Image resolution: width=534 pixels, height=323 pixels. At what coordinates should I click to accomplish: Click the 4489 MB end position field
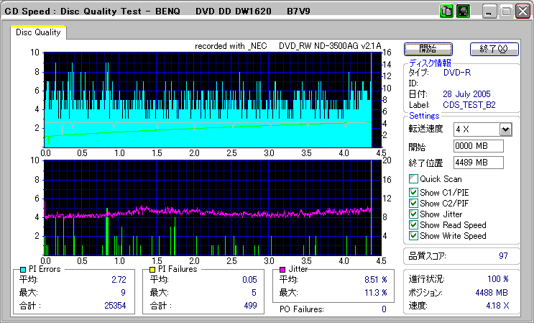point(478,163)
